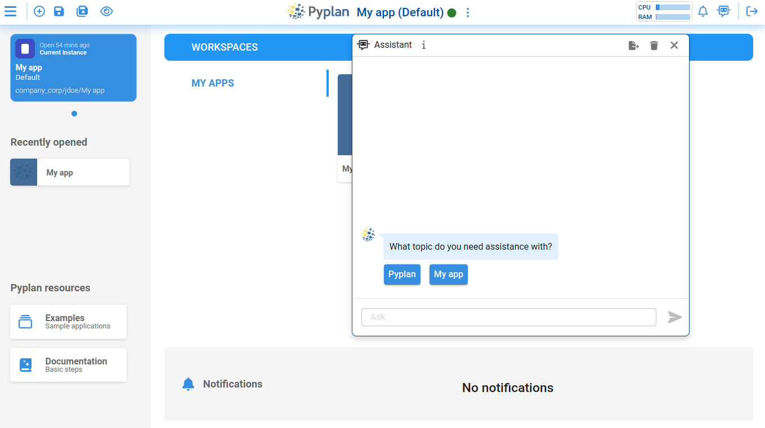Close the Assistant panel
Screen dimensions: 765x428
tap(674, 45)
